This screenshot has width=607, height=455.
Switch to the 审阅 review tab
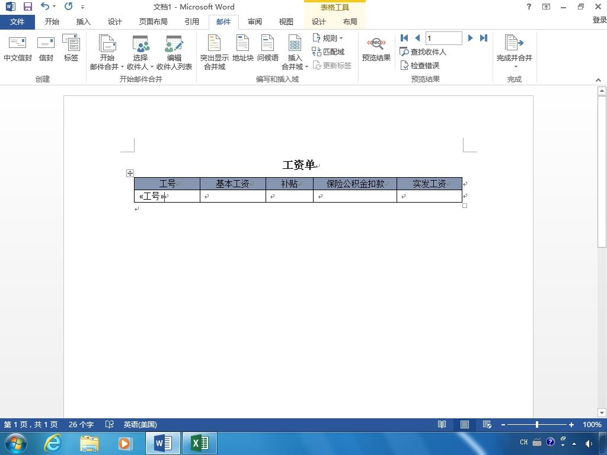coord(255,22)
